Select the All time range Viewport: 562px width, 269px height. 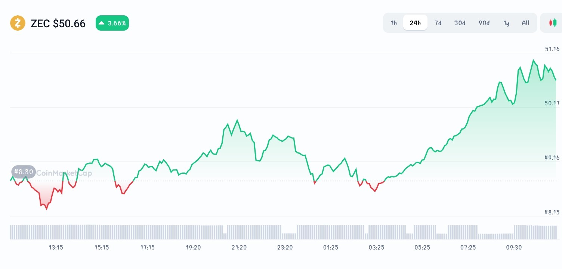click(525, 23)
